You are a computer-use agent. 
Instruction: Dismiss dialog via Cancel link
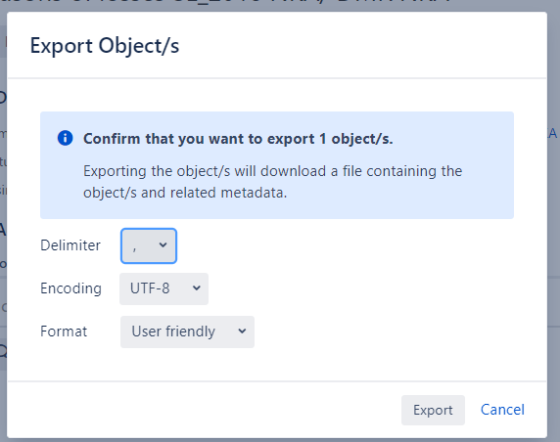pyautogui.click(x=502, y=410)
